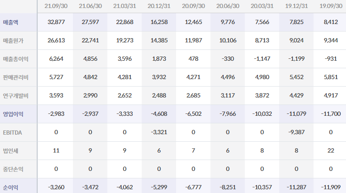
Task: Select the 21.09/30 column header
Action: [56, 6]
